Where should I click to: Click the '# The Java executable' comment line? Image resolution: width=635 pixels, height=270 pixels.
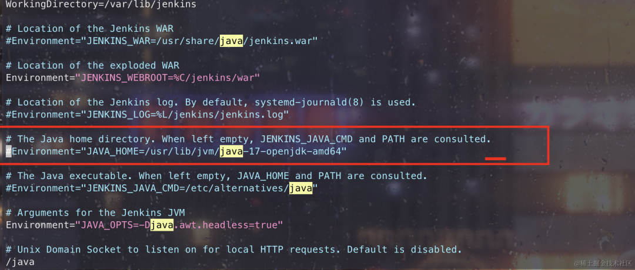click(216, 176)
